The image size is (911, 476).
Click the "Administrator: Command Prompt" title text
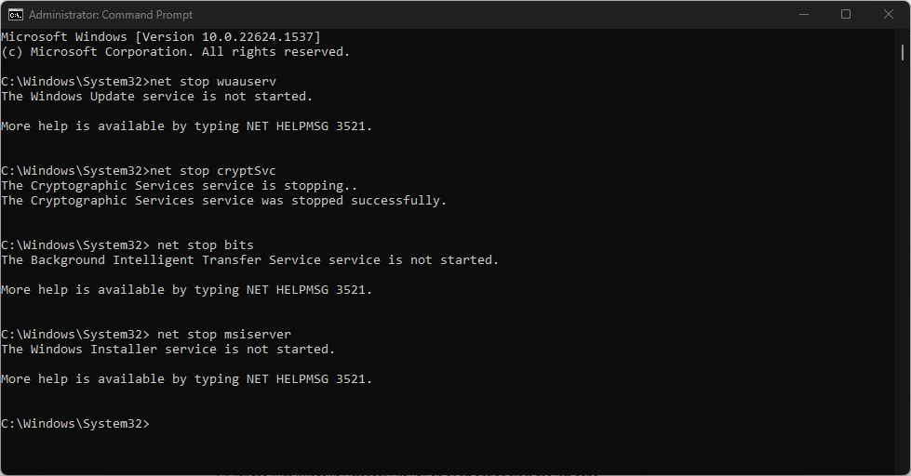click(111, 15)
